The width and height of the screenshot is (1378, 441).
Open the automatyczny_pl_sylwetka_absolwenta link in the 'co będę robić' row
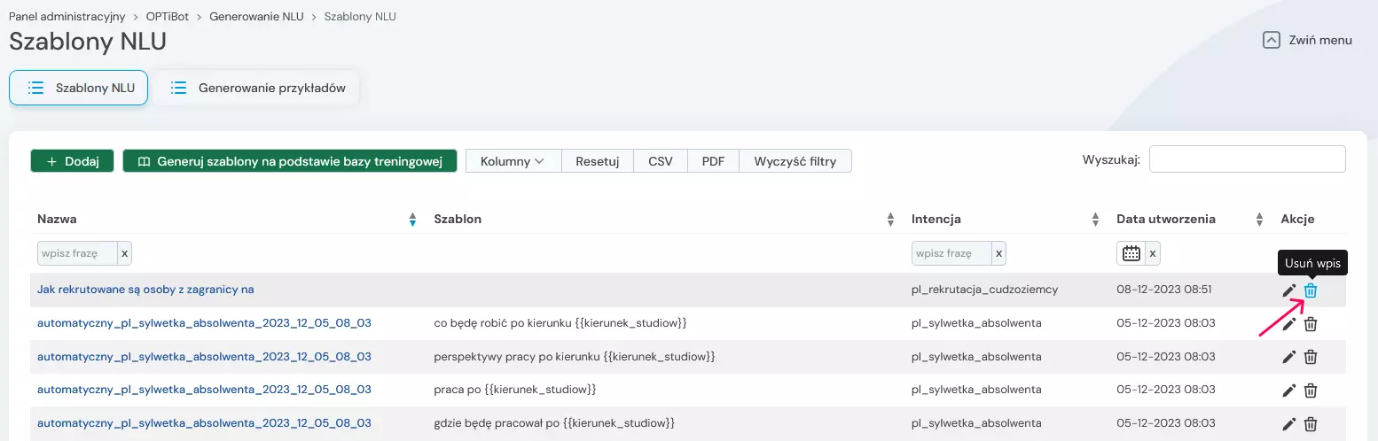pyautogui.click(x=204, y=323)
